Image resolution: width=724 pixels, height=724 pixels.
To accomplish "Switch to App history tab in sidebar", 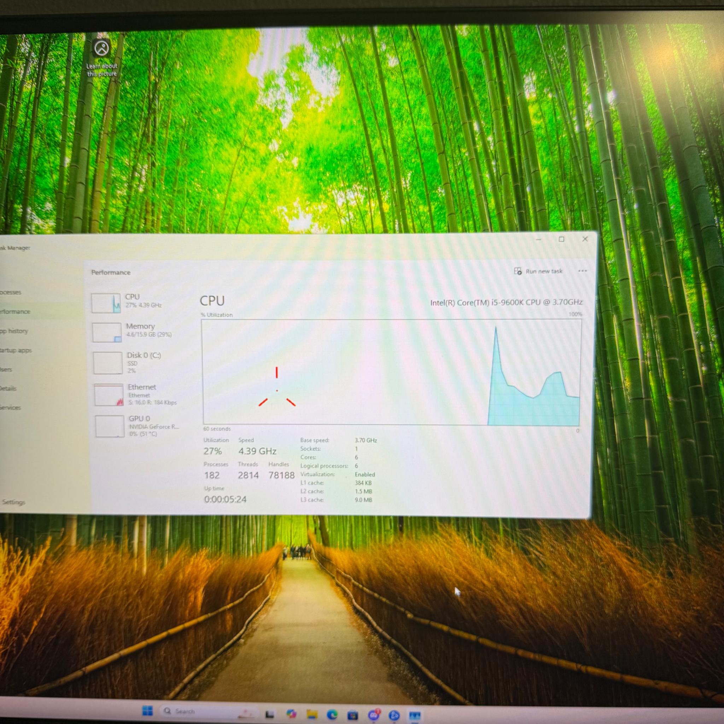I will pyautogui.click(x=14, y=331).
